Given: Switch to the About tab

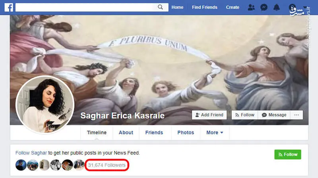Looking at the screenshot, I should tap(126, 132).
